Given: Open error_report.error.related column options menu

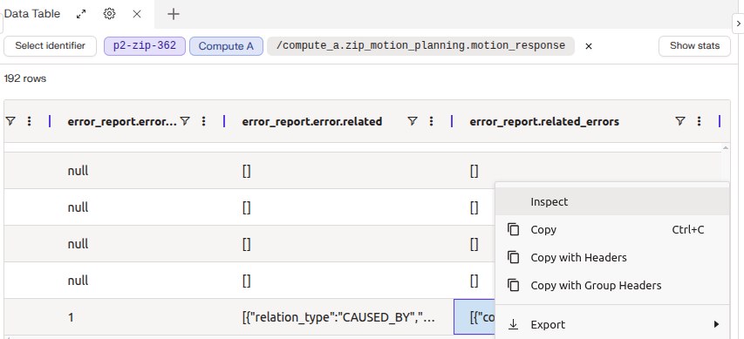Looking at the screenshot, I should click(x=432, y=121).
